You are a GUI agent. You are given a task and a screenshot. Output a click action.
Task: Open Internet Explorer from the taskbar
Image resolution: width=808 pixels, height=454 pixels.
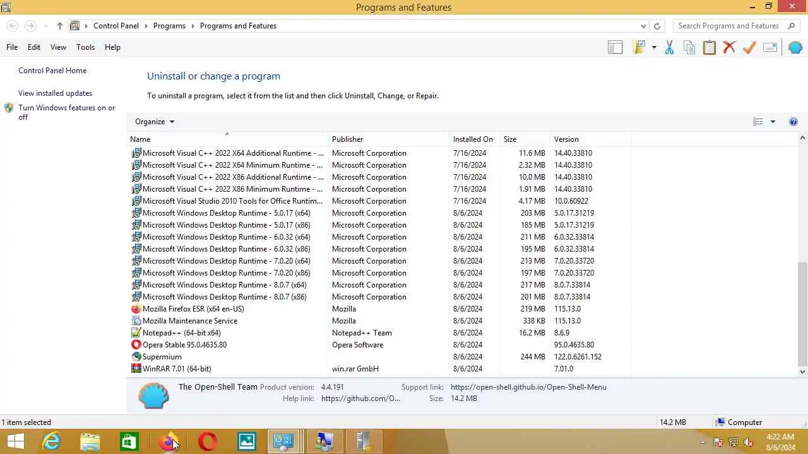[51, 441]
